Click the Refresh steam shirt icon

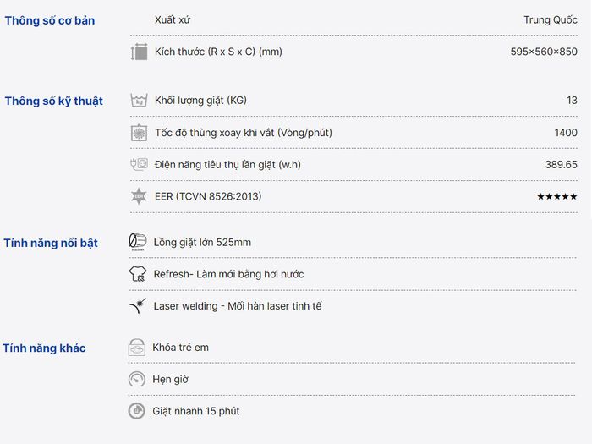tap(137, 274)
